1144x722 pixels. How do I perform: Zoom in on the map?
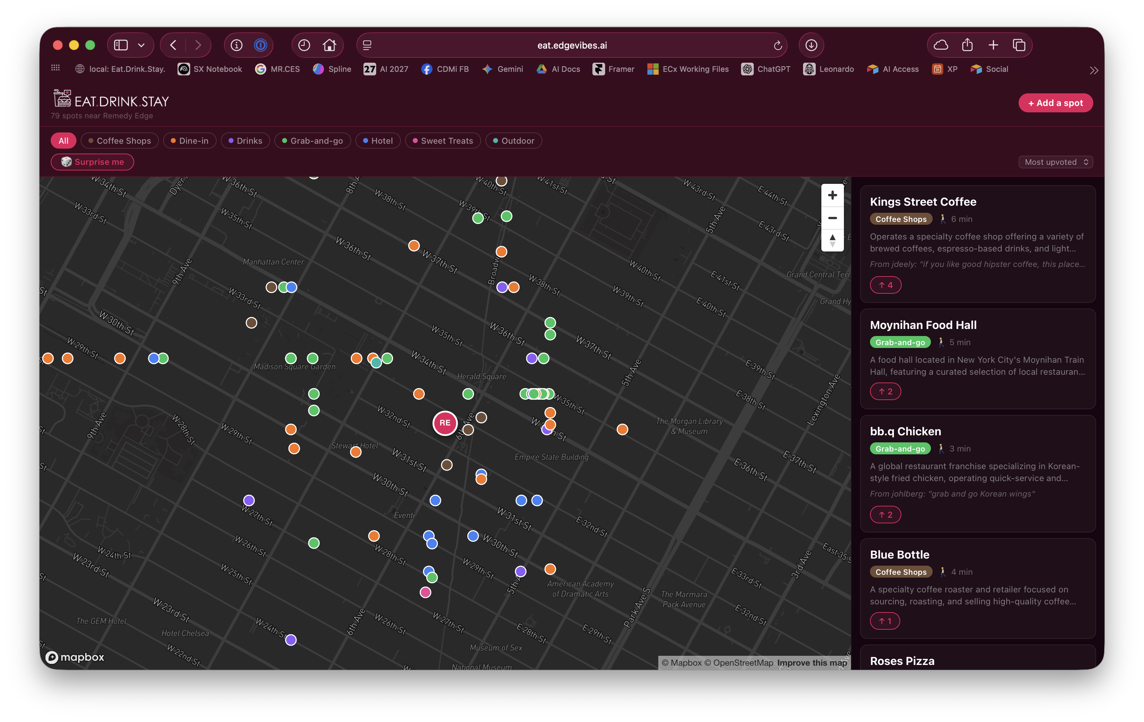pyautogui.click(x=832, y=195)
